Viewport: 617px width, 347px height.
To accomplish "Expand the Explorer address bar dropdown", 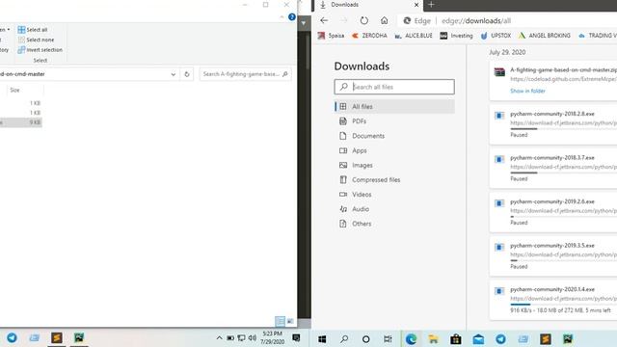I will coord(174,74).
